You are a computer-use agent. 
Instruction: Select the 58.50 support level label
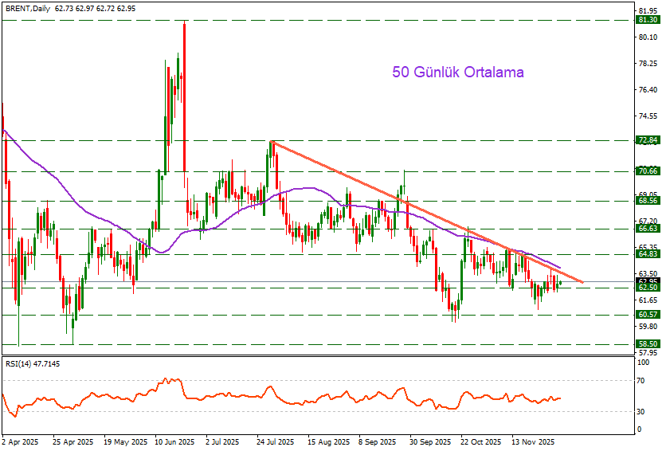647,344
